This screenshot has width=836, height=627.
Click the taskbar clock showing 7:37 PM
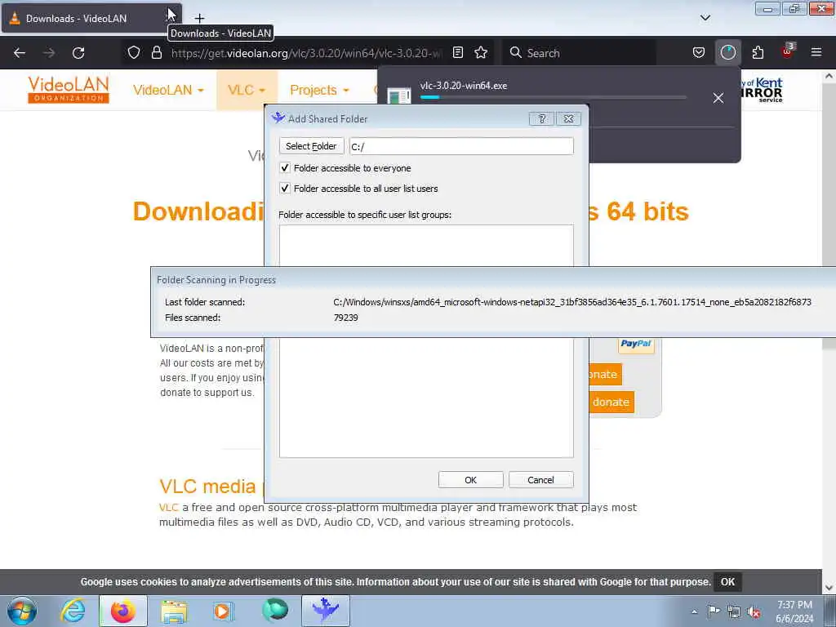(794, 611)
